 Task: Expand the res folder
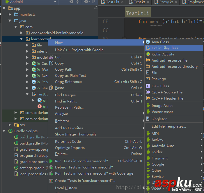pyautogui.click(x=10, y=125)
